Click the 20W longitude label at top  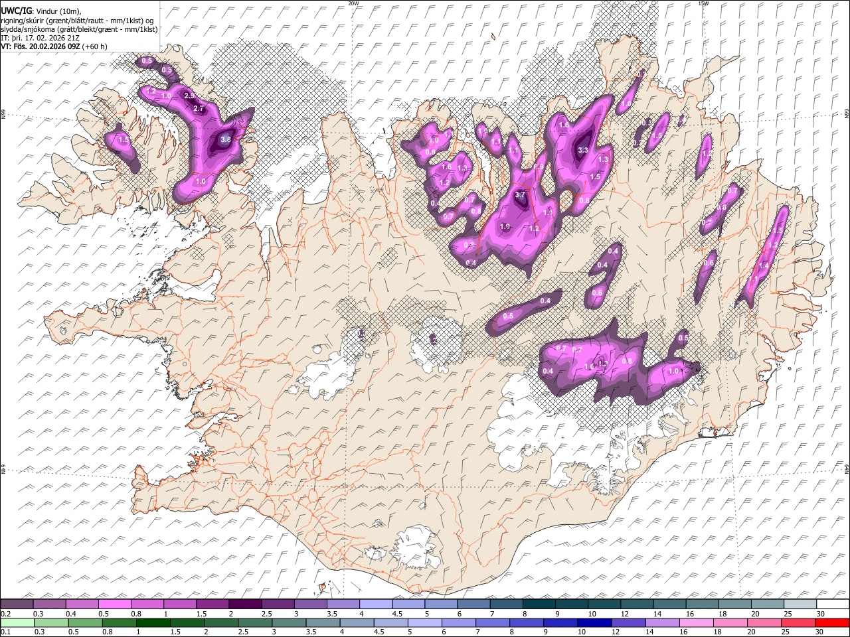[353, 3]
